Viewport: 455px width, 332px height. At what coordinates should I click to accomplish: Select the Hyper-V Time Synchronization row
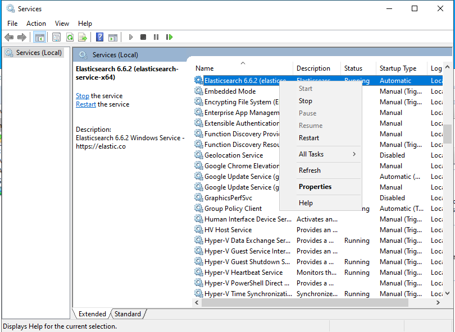pos(318,294)
